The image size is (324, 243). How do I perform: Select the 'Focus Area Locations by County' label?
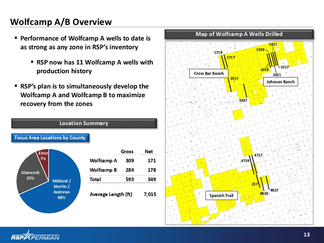tap(50, 138)
